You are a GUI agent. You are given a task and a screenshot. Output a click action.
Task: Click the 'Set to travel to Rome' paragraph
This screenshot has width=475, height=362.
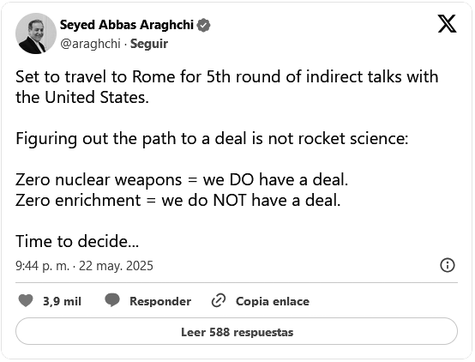click(x=227, y=87)
